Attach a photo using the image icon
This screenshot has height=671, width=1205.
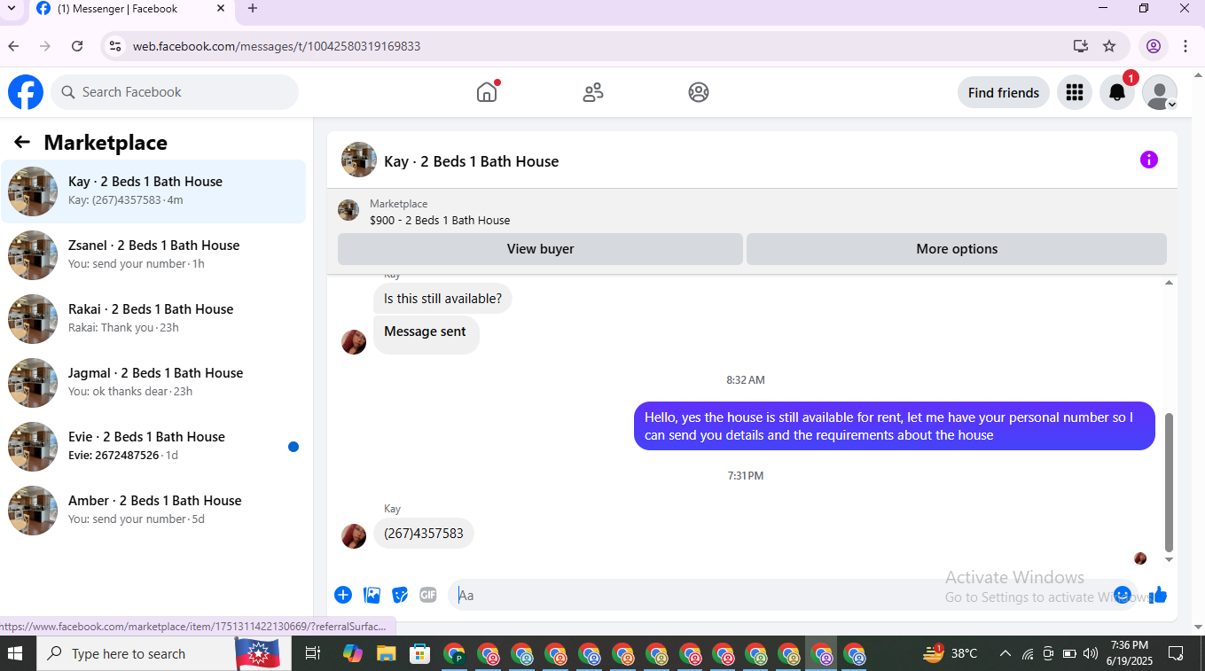click(372, 595)
